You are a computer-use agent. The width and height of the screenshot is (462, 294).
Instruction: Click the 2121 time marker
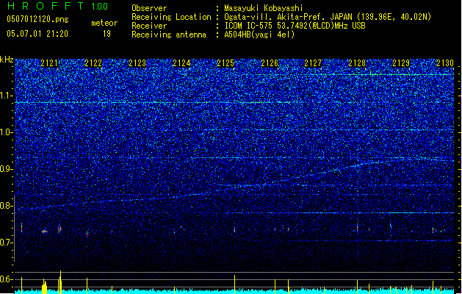point(49,63)
